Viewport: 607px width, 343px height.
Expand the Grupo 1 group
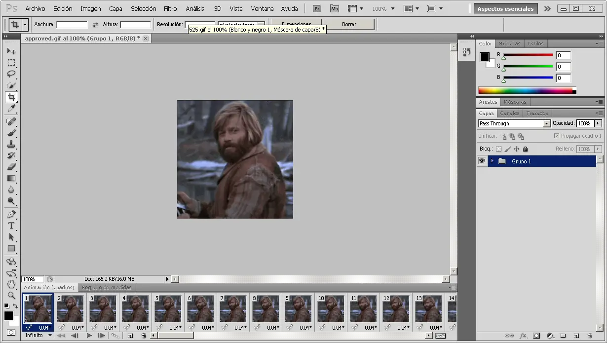click(x=492, y=161)
